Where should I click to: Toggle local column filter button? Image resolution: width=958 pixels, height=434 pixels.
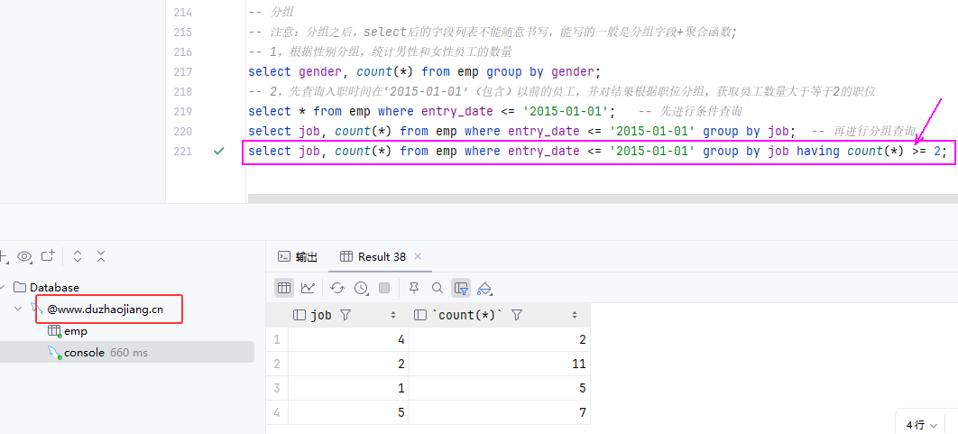click(x=461, y=288)
